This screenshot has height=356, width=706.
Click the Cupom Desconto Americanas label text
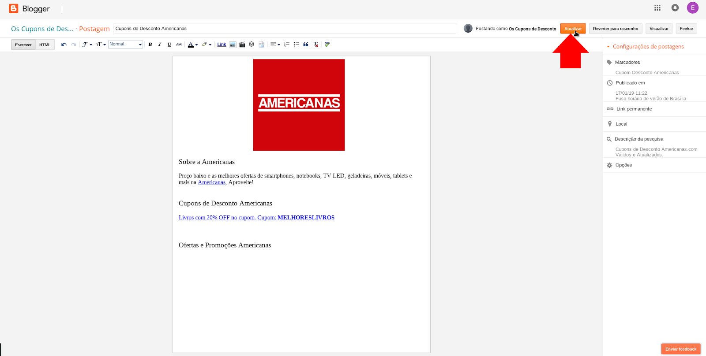[x=647, y=73]
